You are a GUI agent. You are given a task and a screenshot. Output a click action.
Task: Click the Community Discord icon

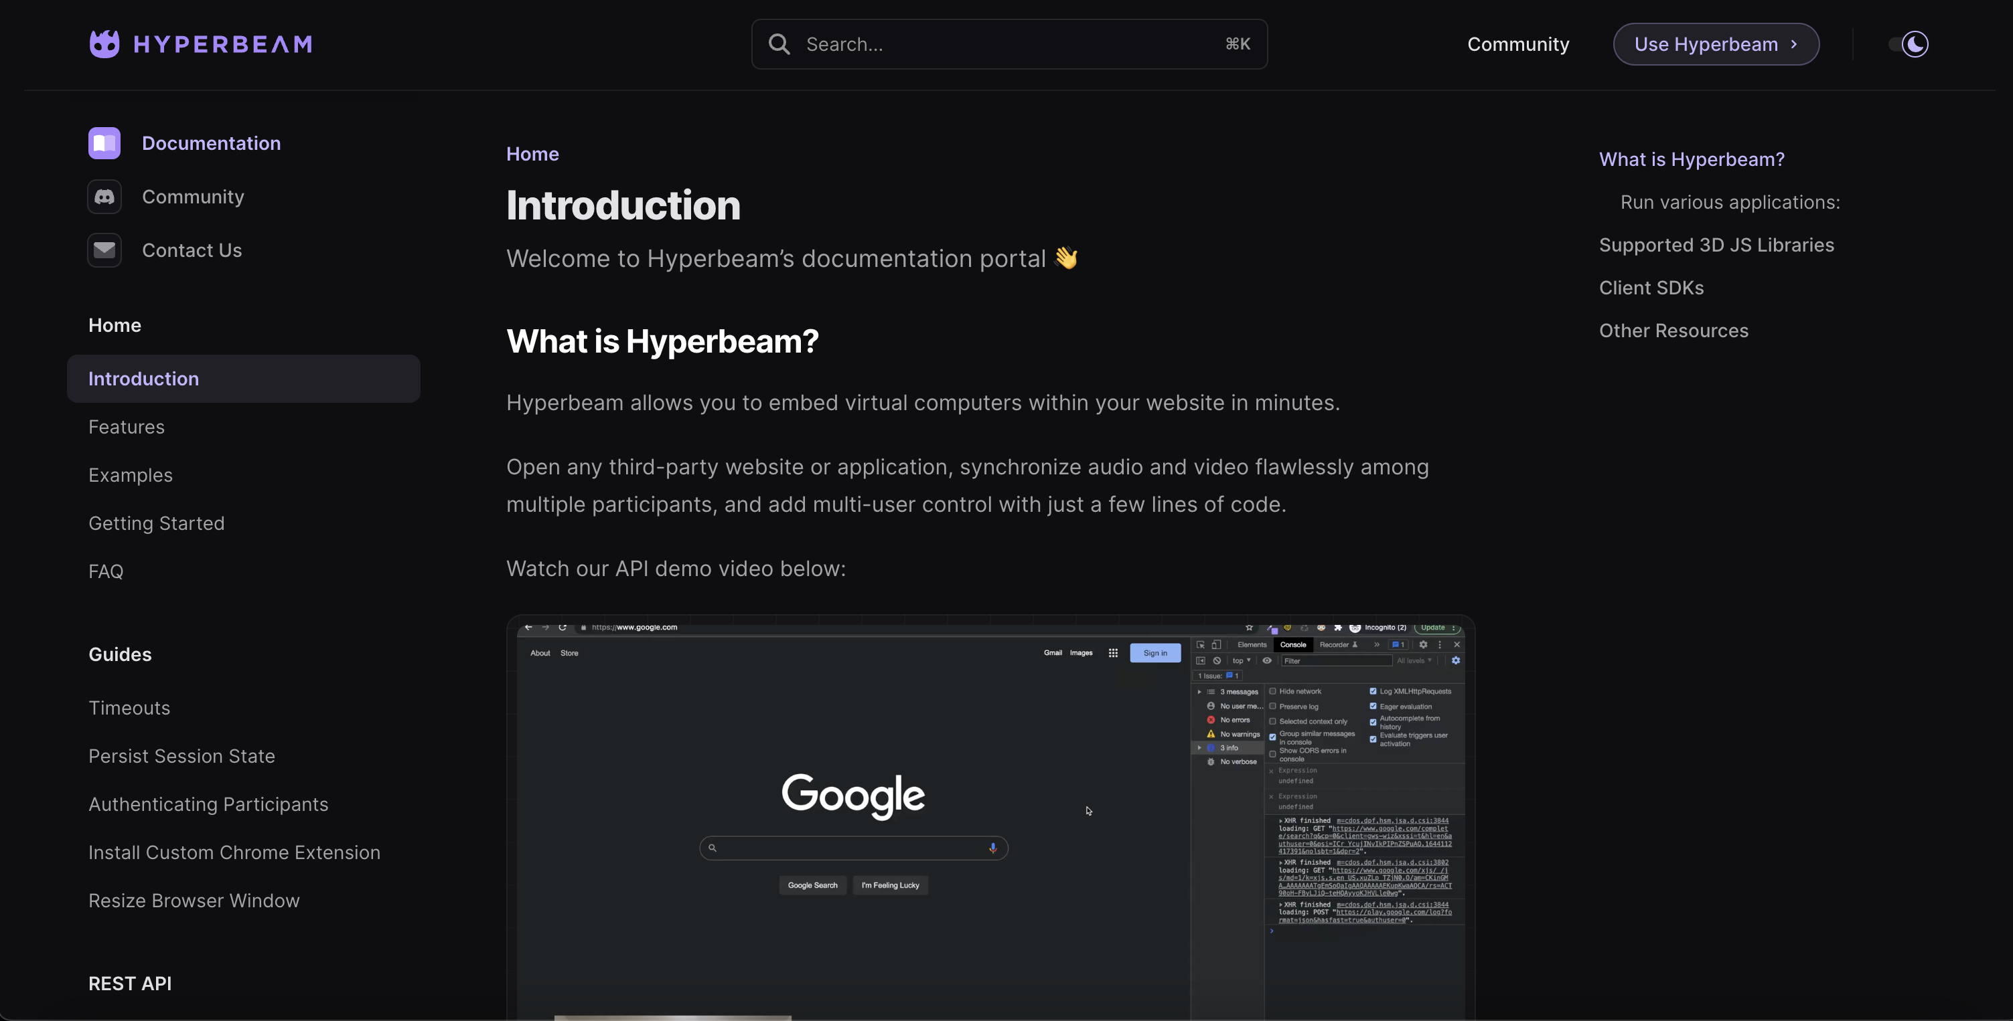point(104,197)
